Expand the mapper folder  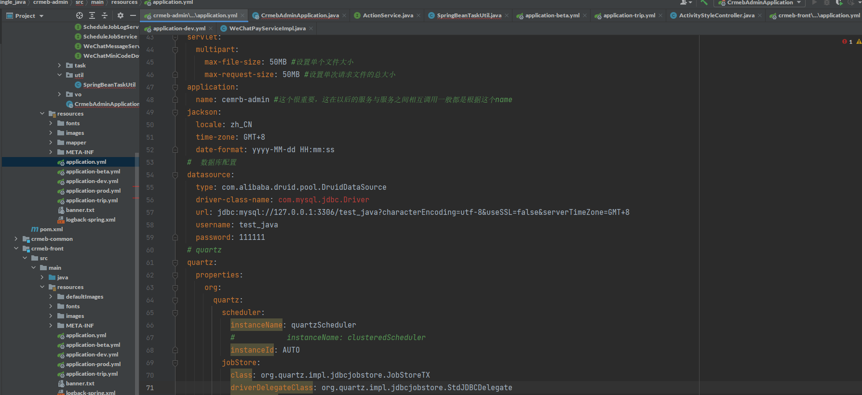pyautogui.click(x=51, y=143)
